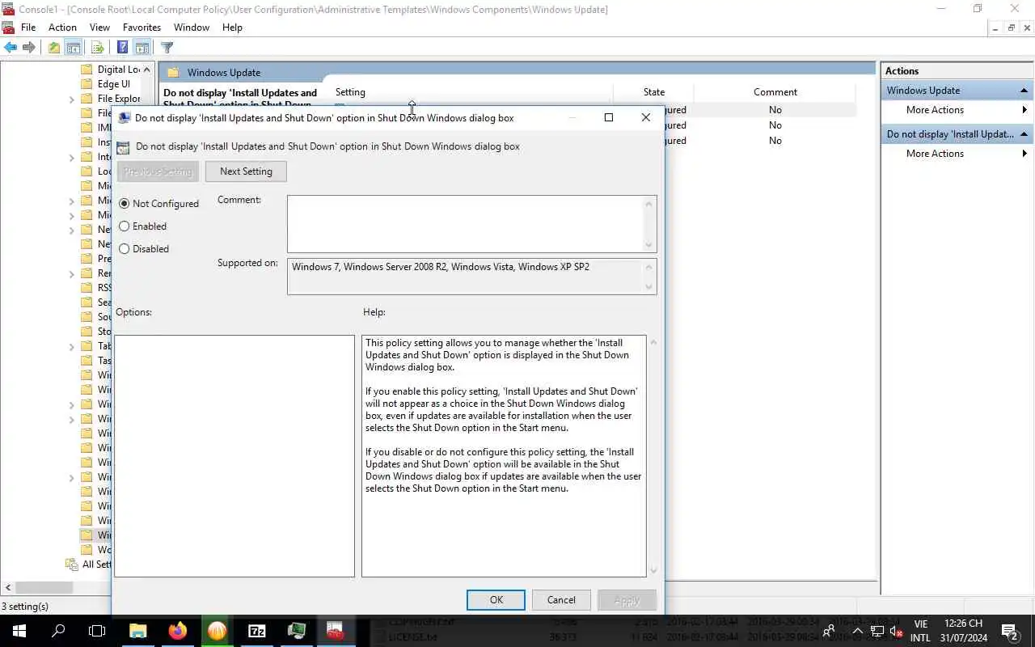Open Firefox from the taskbar

tap(178, 631)
